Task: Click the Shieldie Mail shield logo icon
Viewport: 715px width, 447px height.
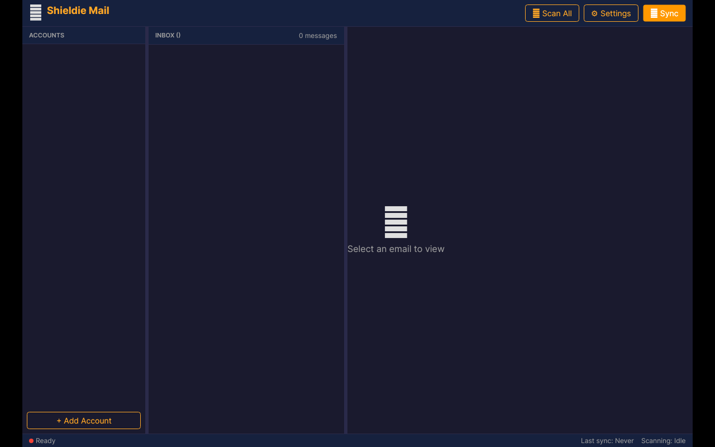Action: pos(35,12)
